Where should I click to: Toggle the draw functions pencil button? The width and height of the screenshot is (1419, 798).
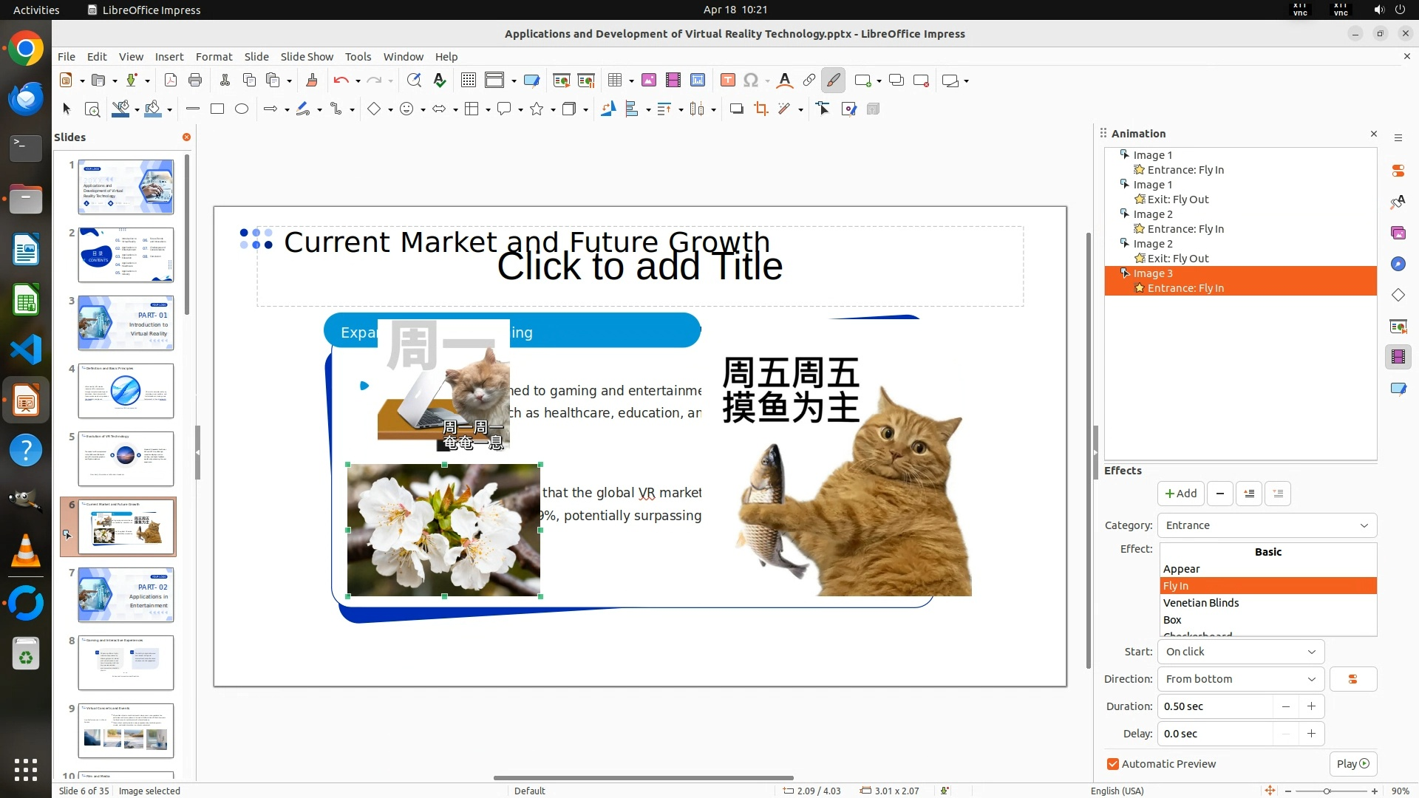(833, 81)
